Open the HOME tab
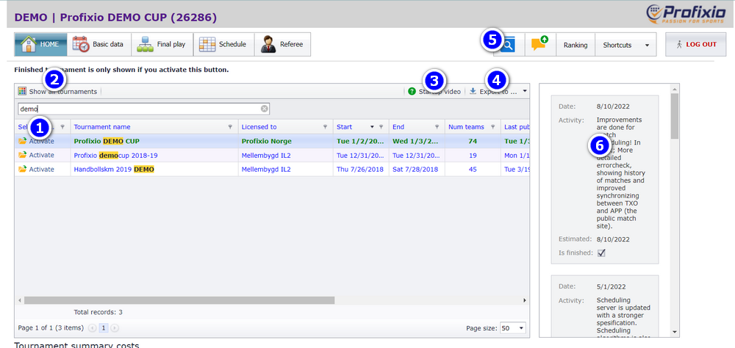This screenshot has width=735, height=348. click(x=40, y=45)
